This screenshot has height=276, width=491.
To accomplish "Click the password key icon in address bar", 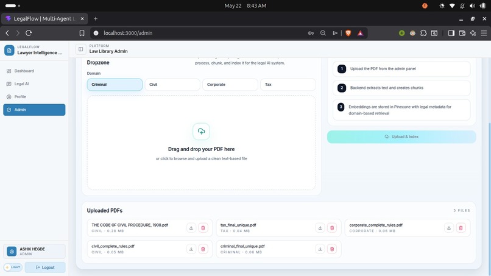I will pyautogui.click(x=311, y=33).
